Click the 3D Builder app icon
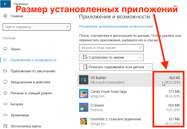Image resolution: width=187 pixels, height=129 pixels. pos(84,80)
